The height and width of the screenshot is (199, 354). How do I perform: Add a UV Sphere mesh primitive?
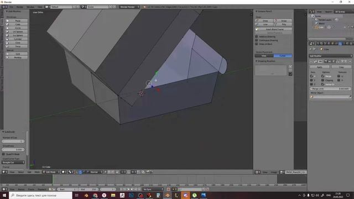coord(17,32)
